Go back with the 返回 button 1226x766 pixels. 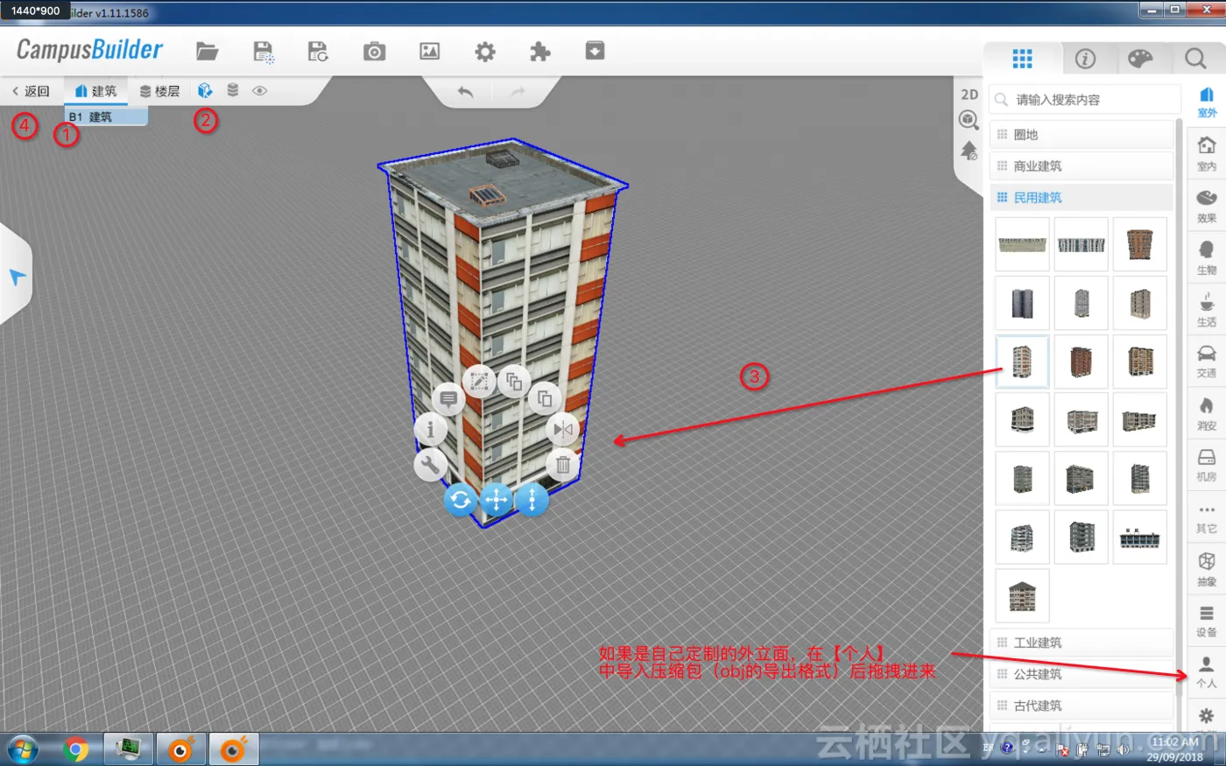[32, 91]
